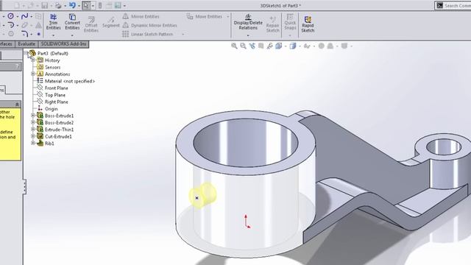
Task: Click the Display Style icon
Action: pyautogui.click(x=293, y=46)
